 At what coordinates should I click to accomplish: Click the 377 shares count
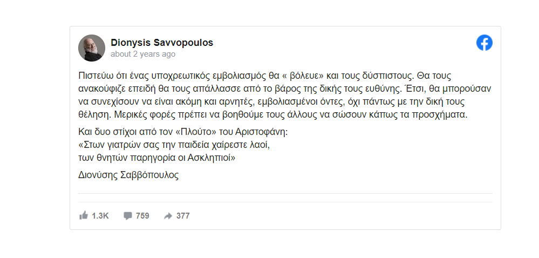pyautogui.click(x=183, y=216)
